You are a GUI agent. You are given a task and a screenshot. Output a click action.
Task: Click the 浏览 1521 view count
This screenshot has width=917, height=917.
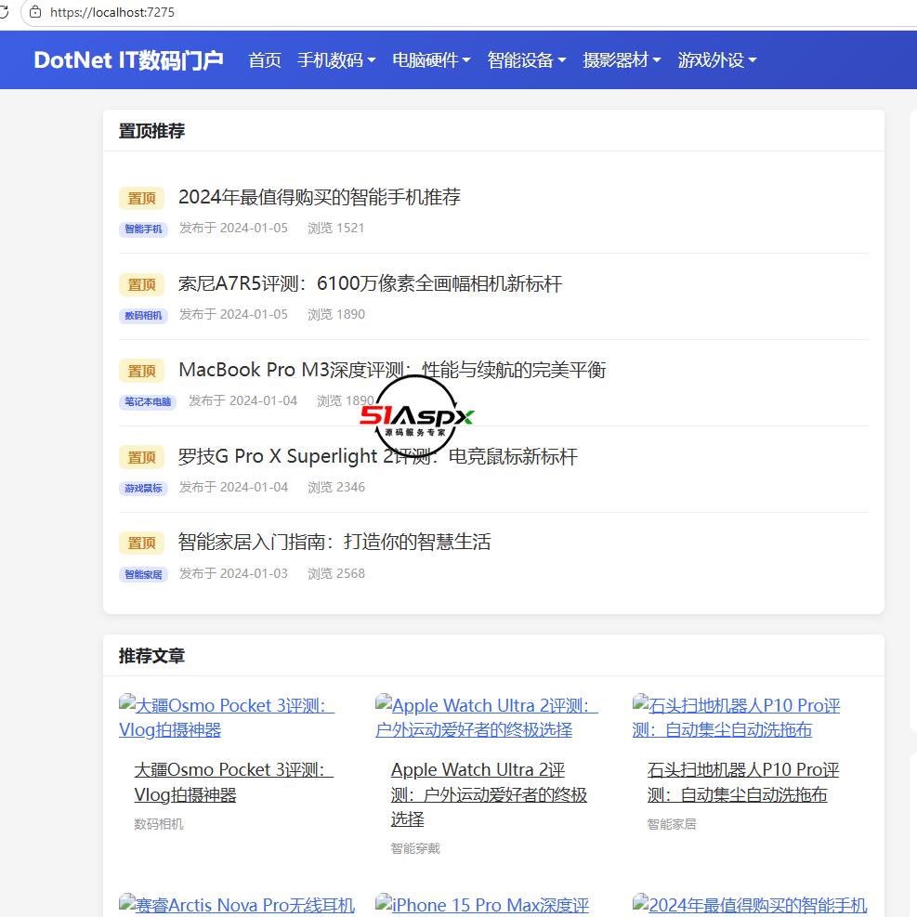[335, 228]
